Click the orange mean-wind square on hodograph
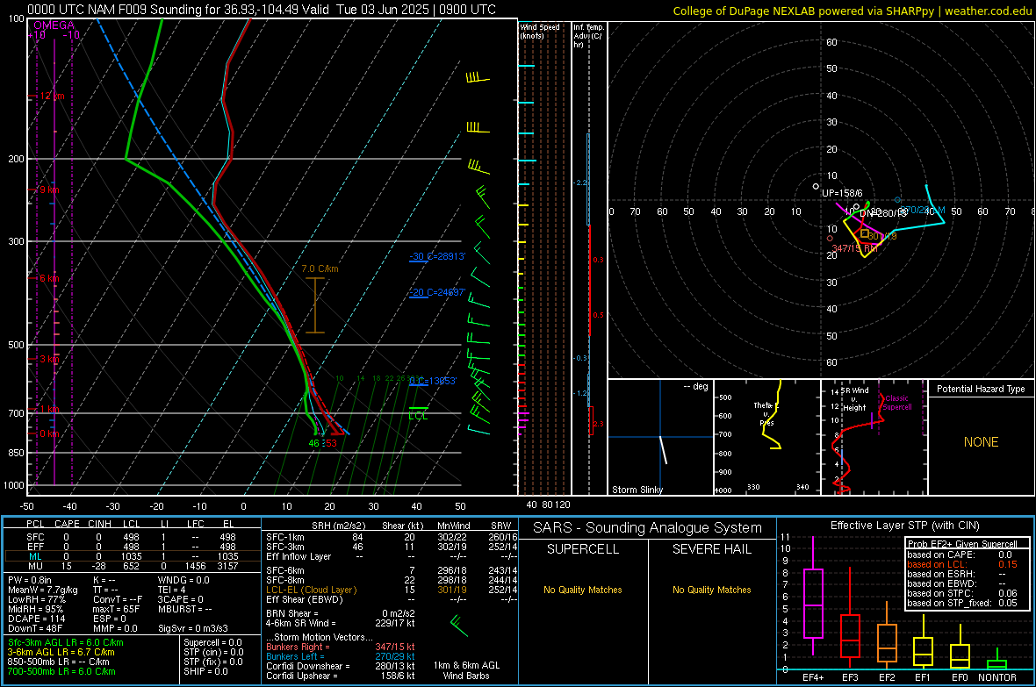Viewport: 1036px width, 687px height. click(x=864, y=234)
